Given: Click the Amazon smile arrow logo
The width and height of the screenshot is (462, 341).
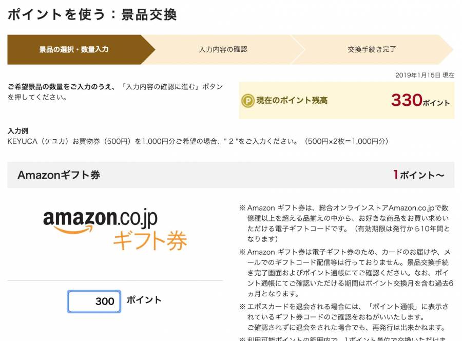Looking at the screenshot, I should [73, 229].
